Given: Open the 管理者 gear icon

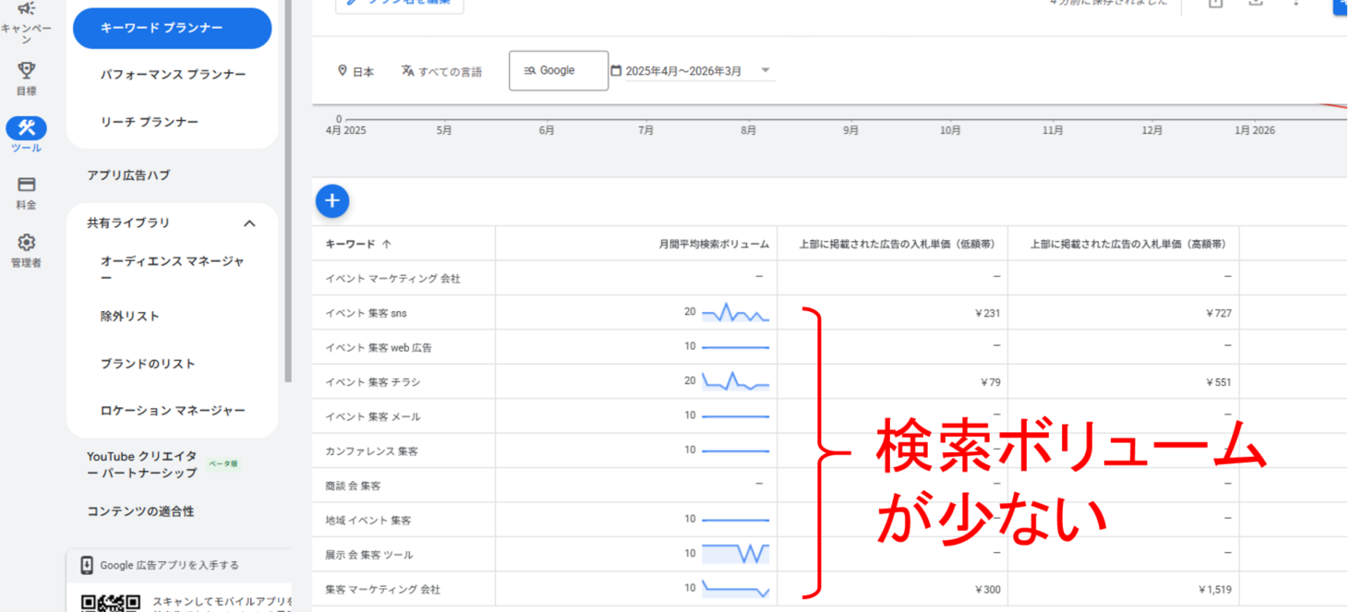Looking at the screenshot, I should click(x=26, y=243).
